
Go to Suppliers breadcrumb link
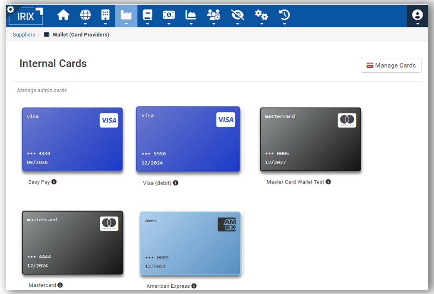24,35
